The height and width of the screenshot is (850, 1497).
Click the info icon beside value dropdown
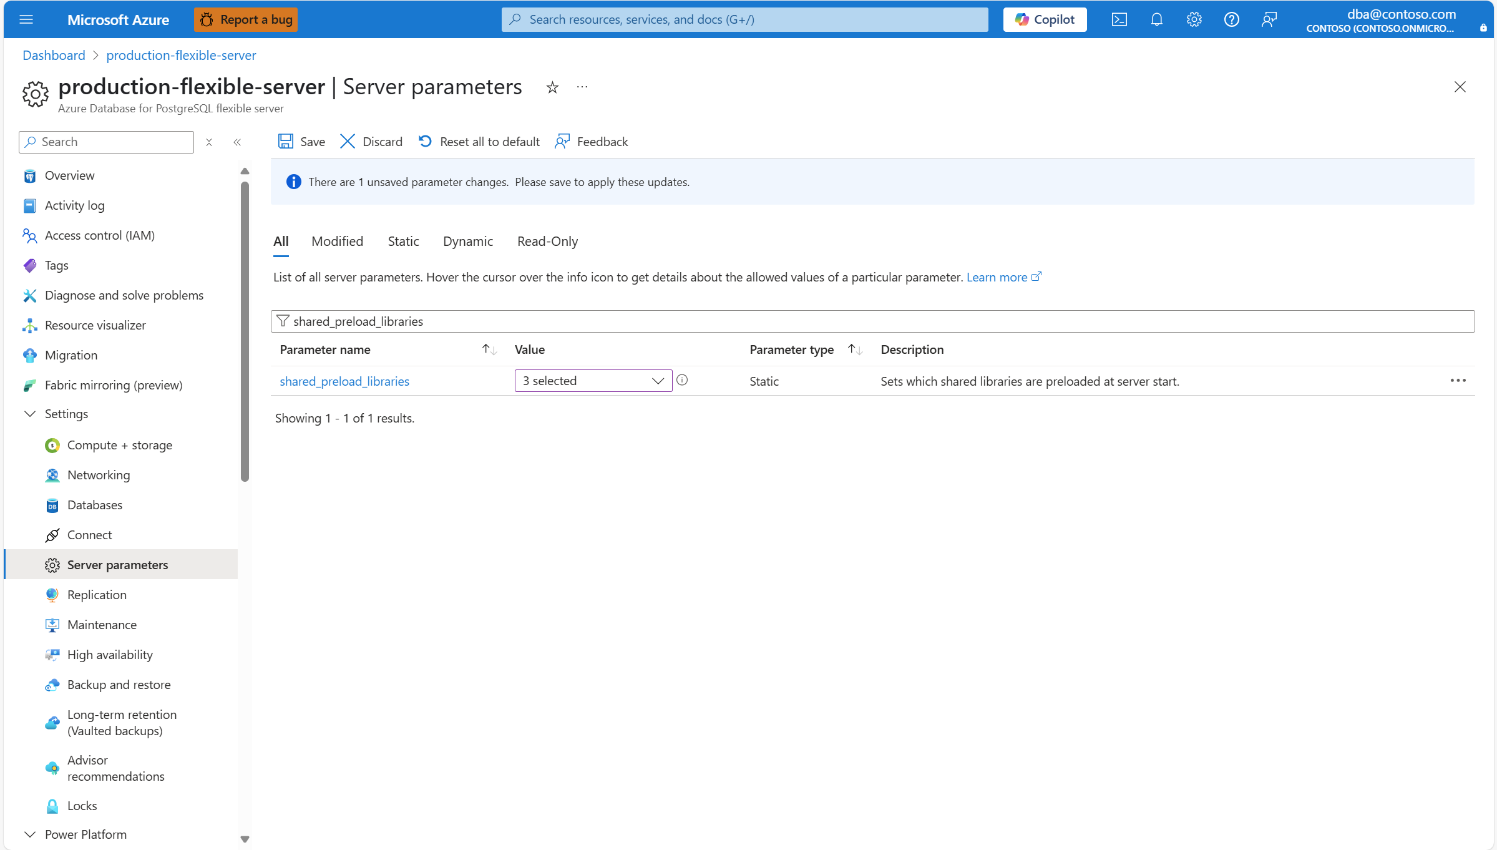click(x=682, y=380)
